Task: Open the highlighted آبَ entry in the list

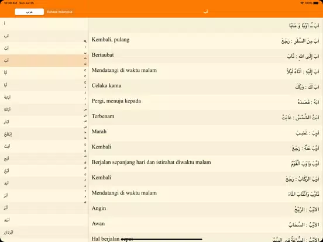Action: pos(44,61)
